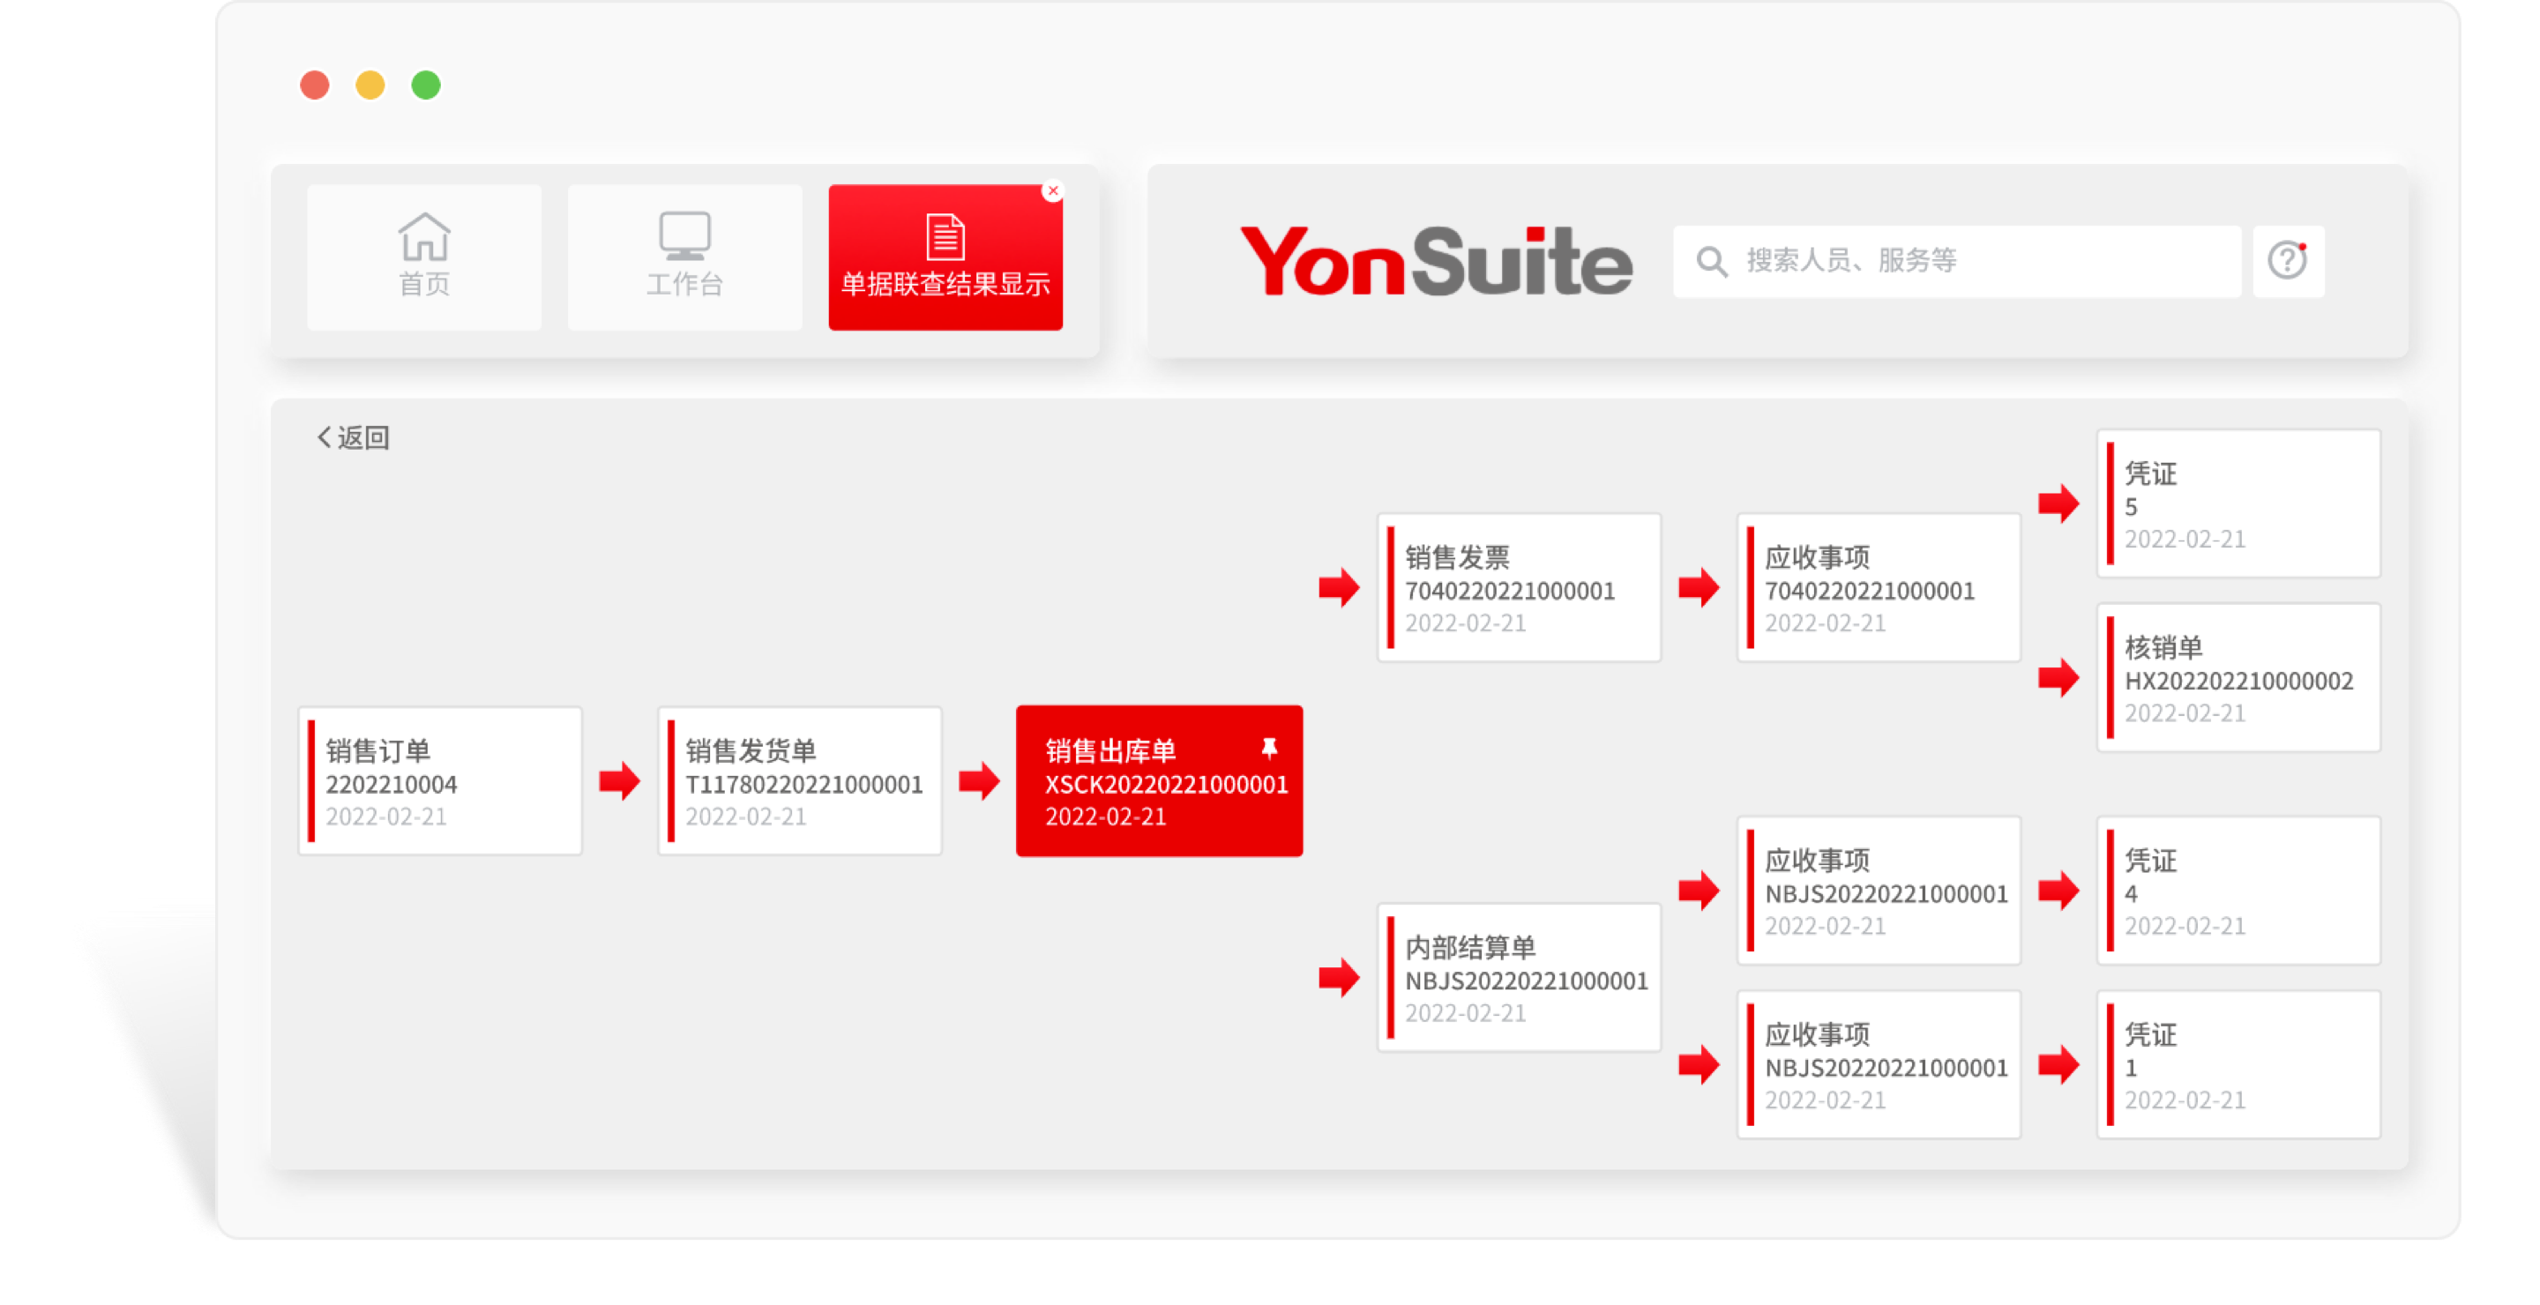Close the 单据联查结果显示 tab

coord(1053,191)
